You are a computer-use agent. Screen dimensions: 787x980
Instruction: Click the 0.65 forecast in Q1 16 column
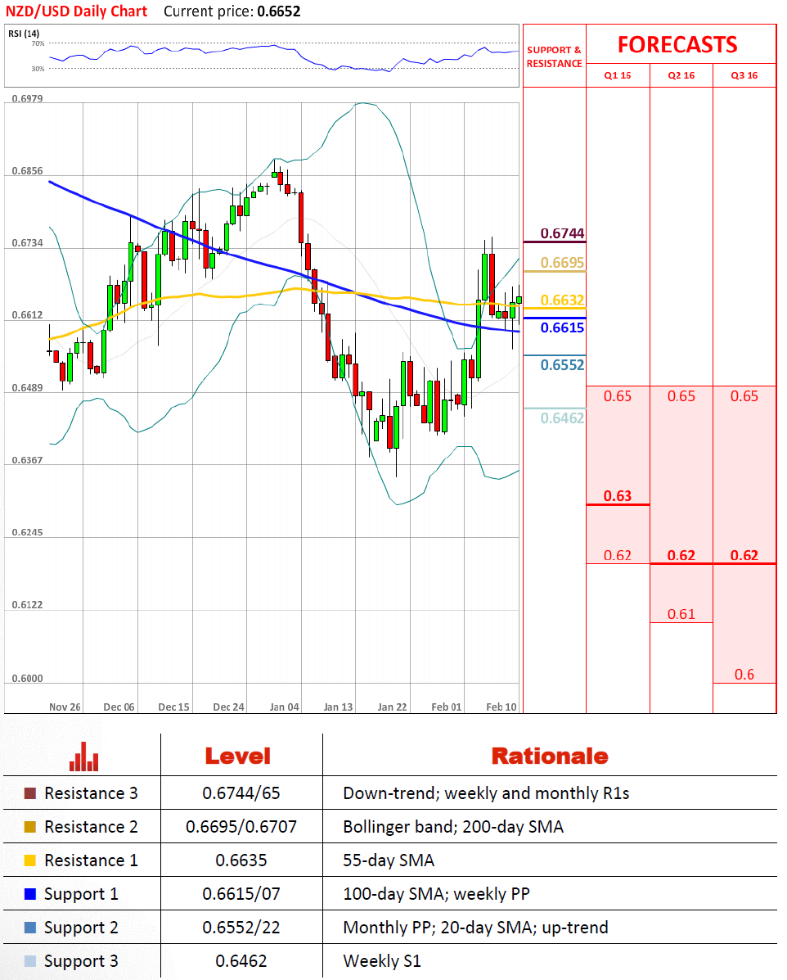point(617,396)
